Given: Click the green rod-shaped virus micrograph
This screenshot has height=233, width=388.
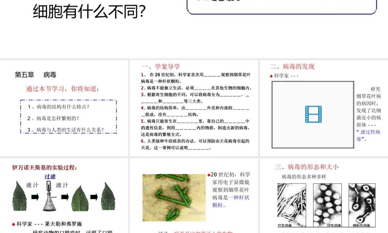Looking at the screenshot, I should pos(174,198).
